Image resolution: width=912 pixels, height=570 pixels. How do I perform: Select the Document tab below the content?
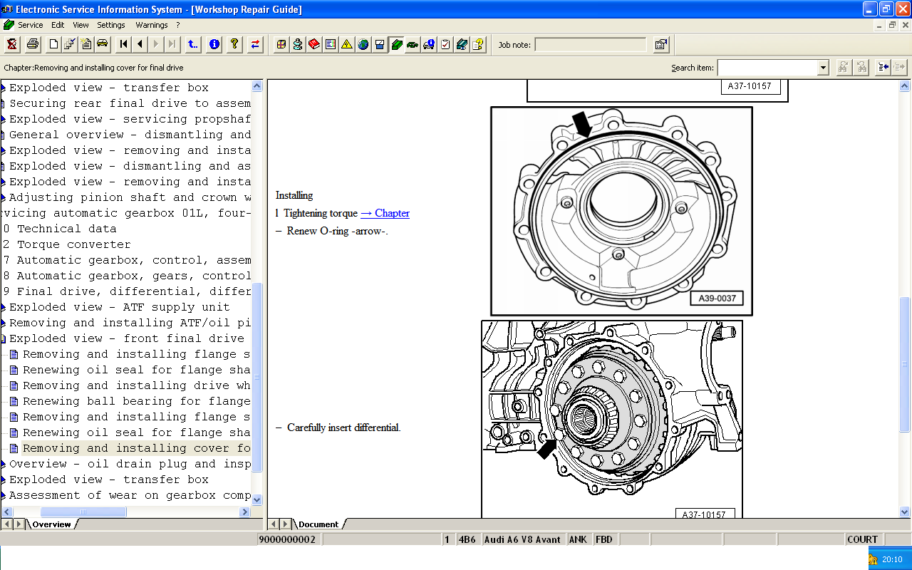click(318, 524)
